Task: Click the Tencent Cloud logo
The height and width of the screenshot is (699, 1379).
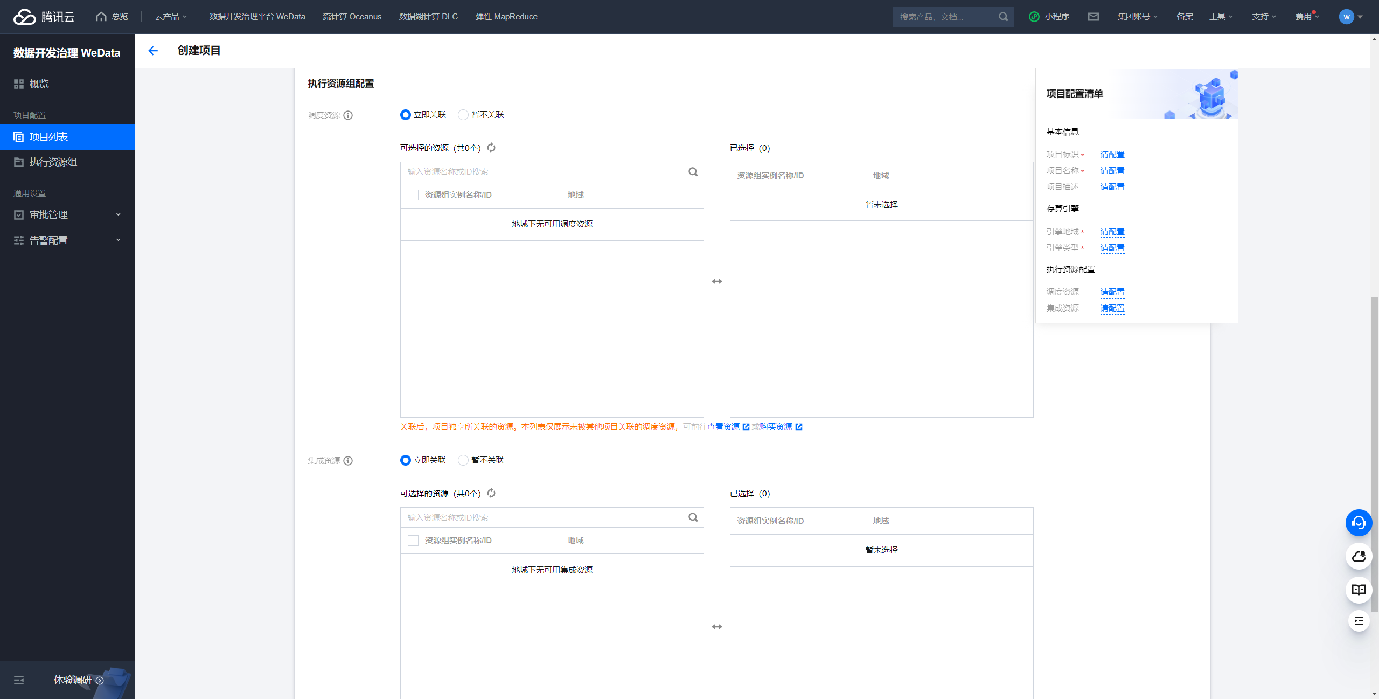Action: point(44,17)
